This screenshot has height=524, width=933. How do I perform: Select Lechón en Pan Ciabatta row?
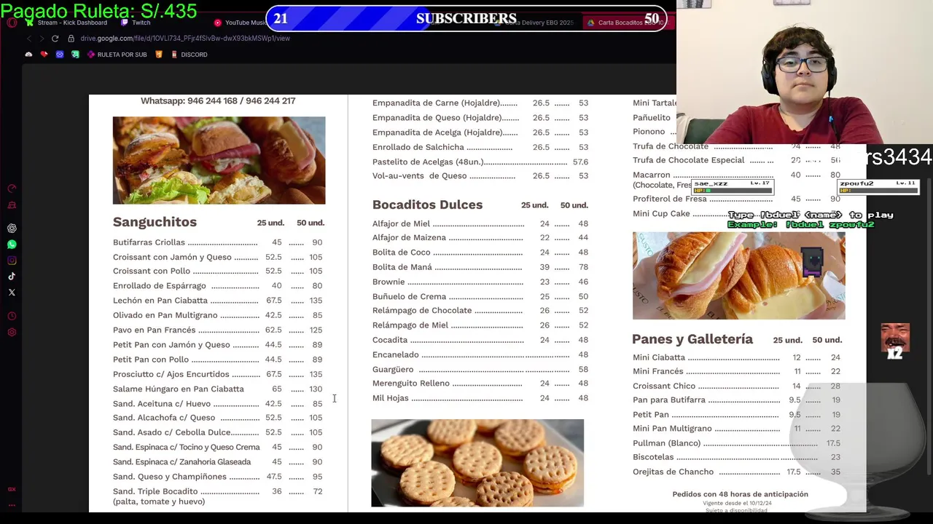click(218, 301)
